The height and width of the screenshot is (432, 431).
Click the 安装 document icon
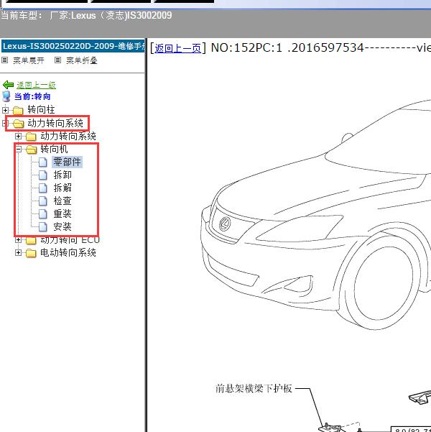pos(42,227)
